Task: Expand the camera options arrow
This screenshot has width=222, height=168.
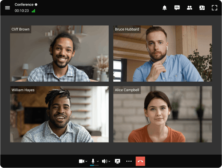Action: coord(86,162)
